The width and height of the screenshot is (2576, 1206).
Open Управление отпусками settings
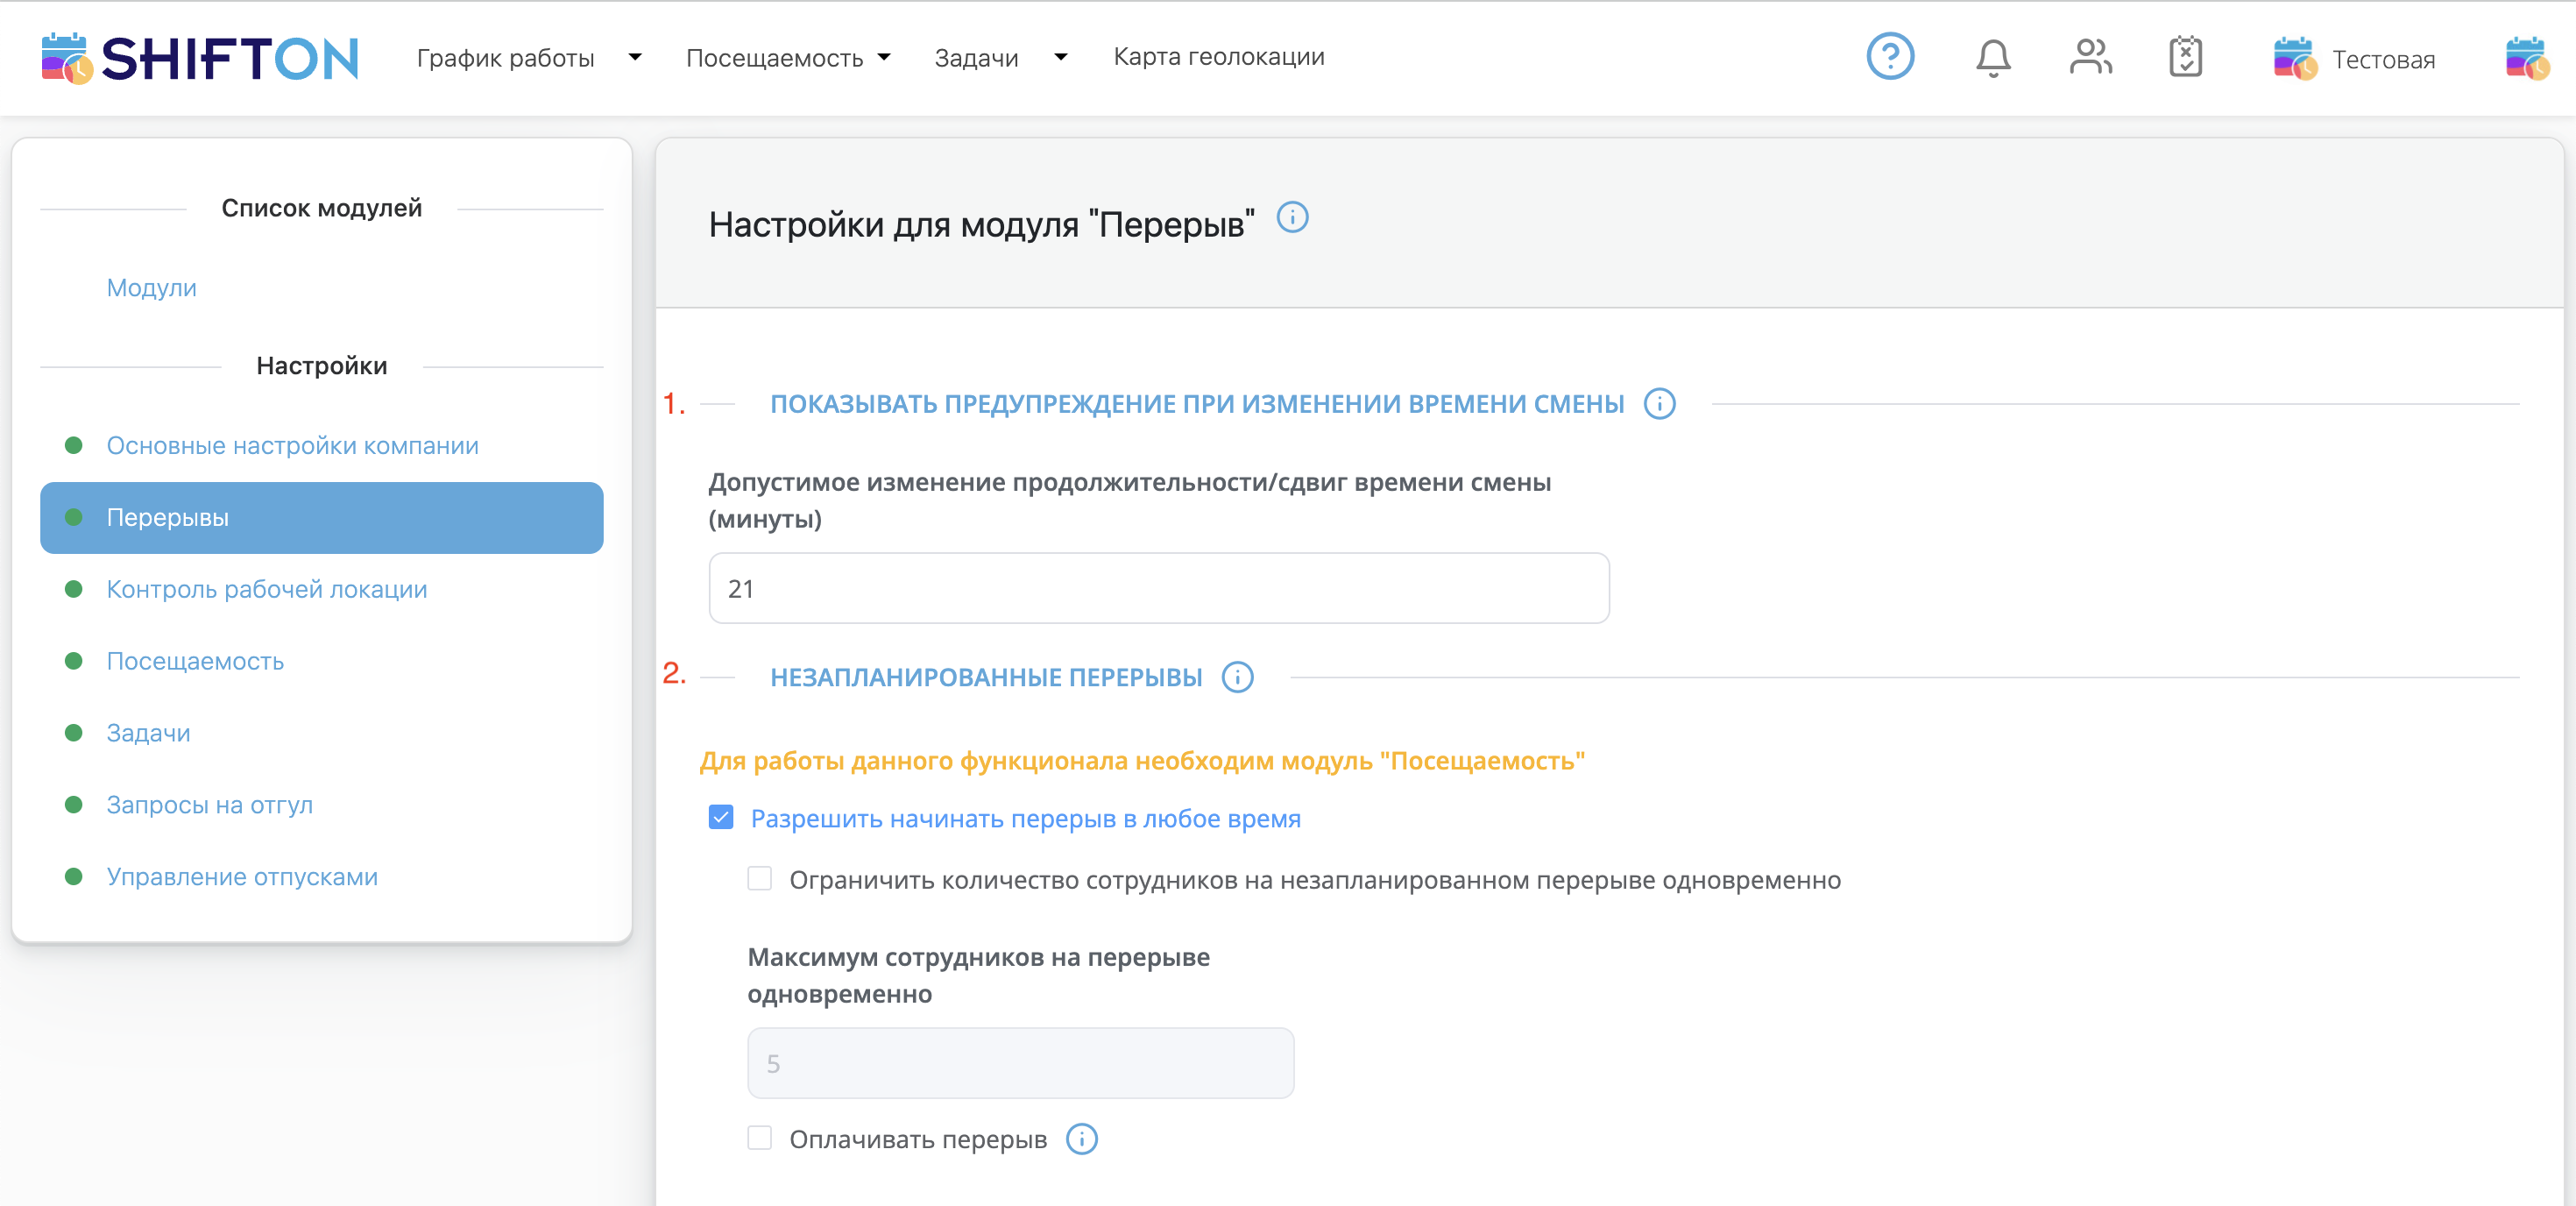click(242, 877)
